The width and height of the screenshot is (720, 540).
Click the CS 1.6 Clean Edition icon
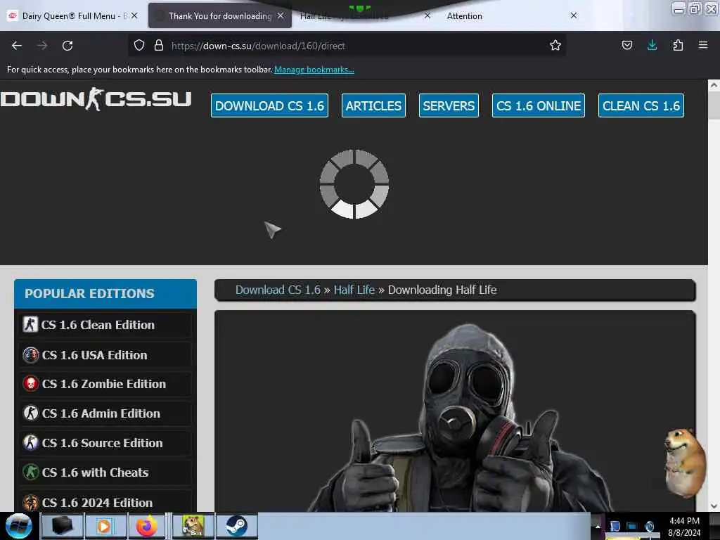(30, 324)
